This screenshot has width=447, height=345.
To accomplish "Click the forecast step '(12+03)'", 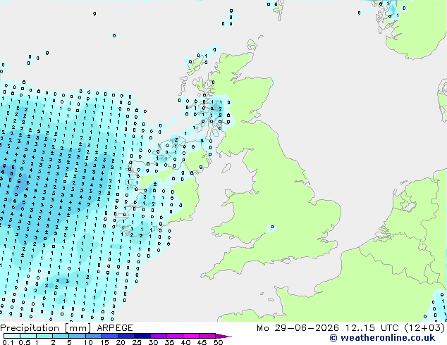I will pyautogui.click(x=424, y=328).
